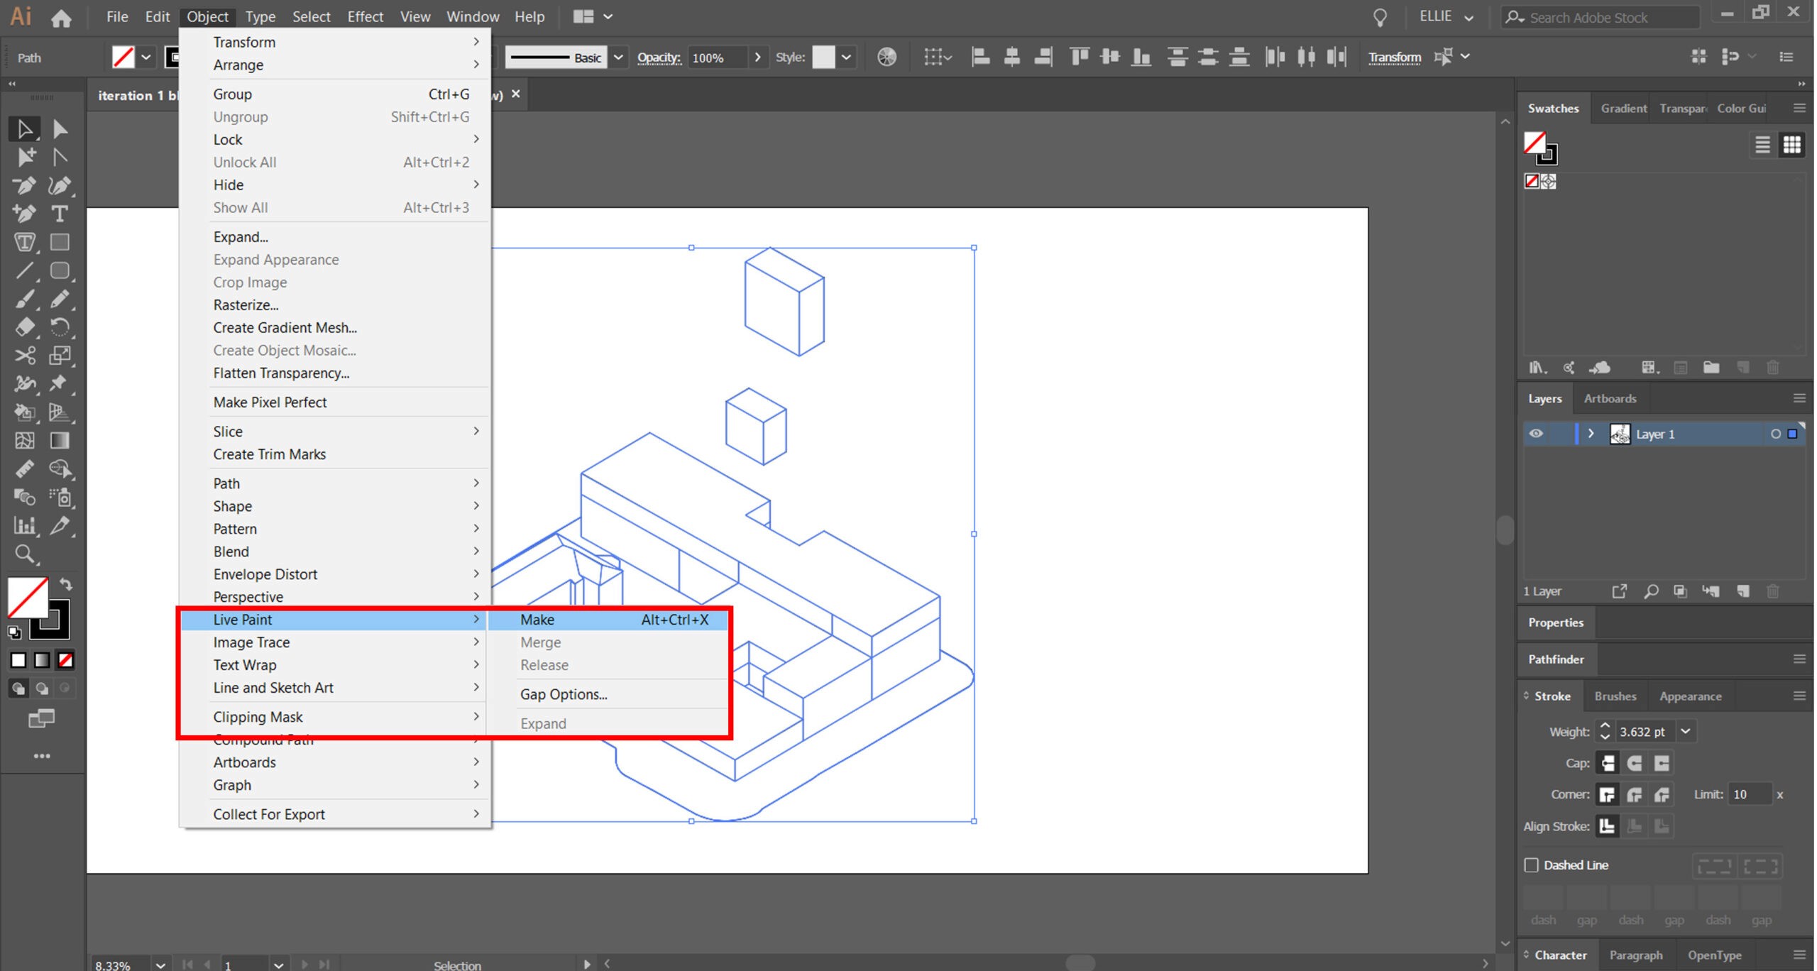Click the Transform link in control bar
The image size is (1817, 971).
[1394, 57]
